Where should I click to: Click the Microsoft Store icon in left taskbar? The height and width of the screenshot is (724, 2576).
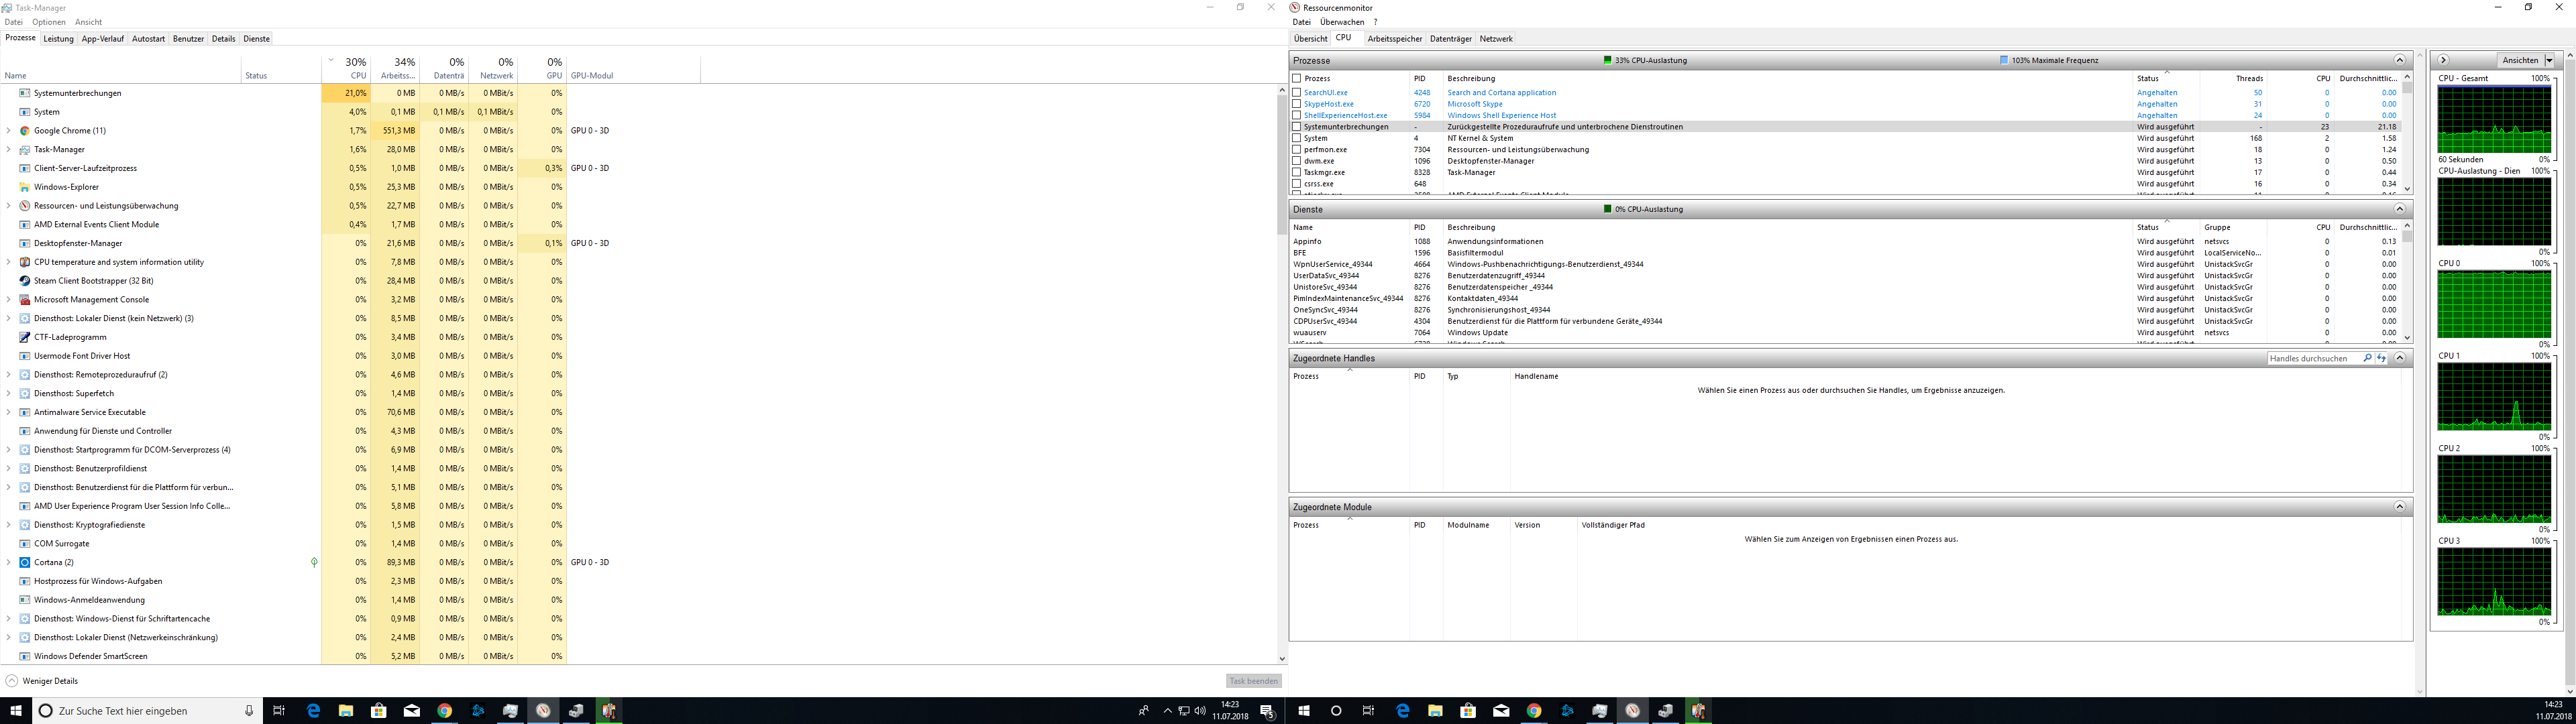pyautogui.click(x=378, y=711)
